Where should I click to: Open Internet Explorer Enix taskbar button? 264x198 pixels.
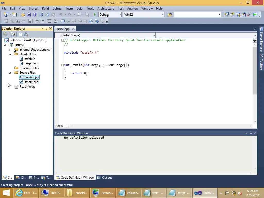tap(26, 193)
